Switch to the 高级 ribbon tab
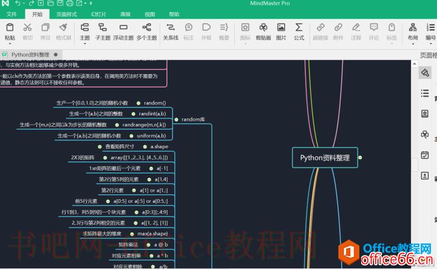The height and width of the screenshot is (269, 437). click(126, 14)
